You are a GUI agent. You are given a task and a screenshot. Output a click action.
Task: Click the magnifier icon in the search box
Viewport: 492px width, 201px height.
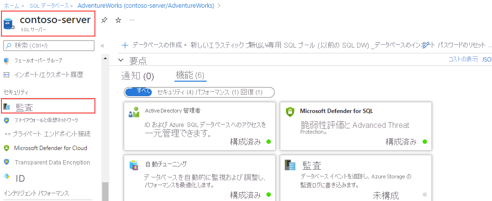[9, 46]
